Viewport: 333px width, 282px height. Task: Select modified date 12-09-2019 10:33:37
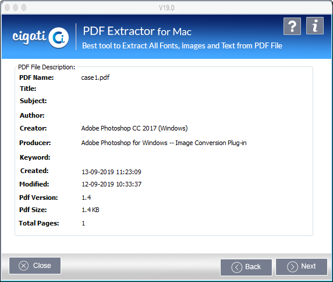point(112,184)
